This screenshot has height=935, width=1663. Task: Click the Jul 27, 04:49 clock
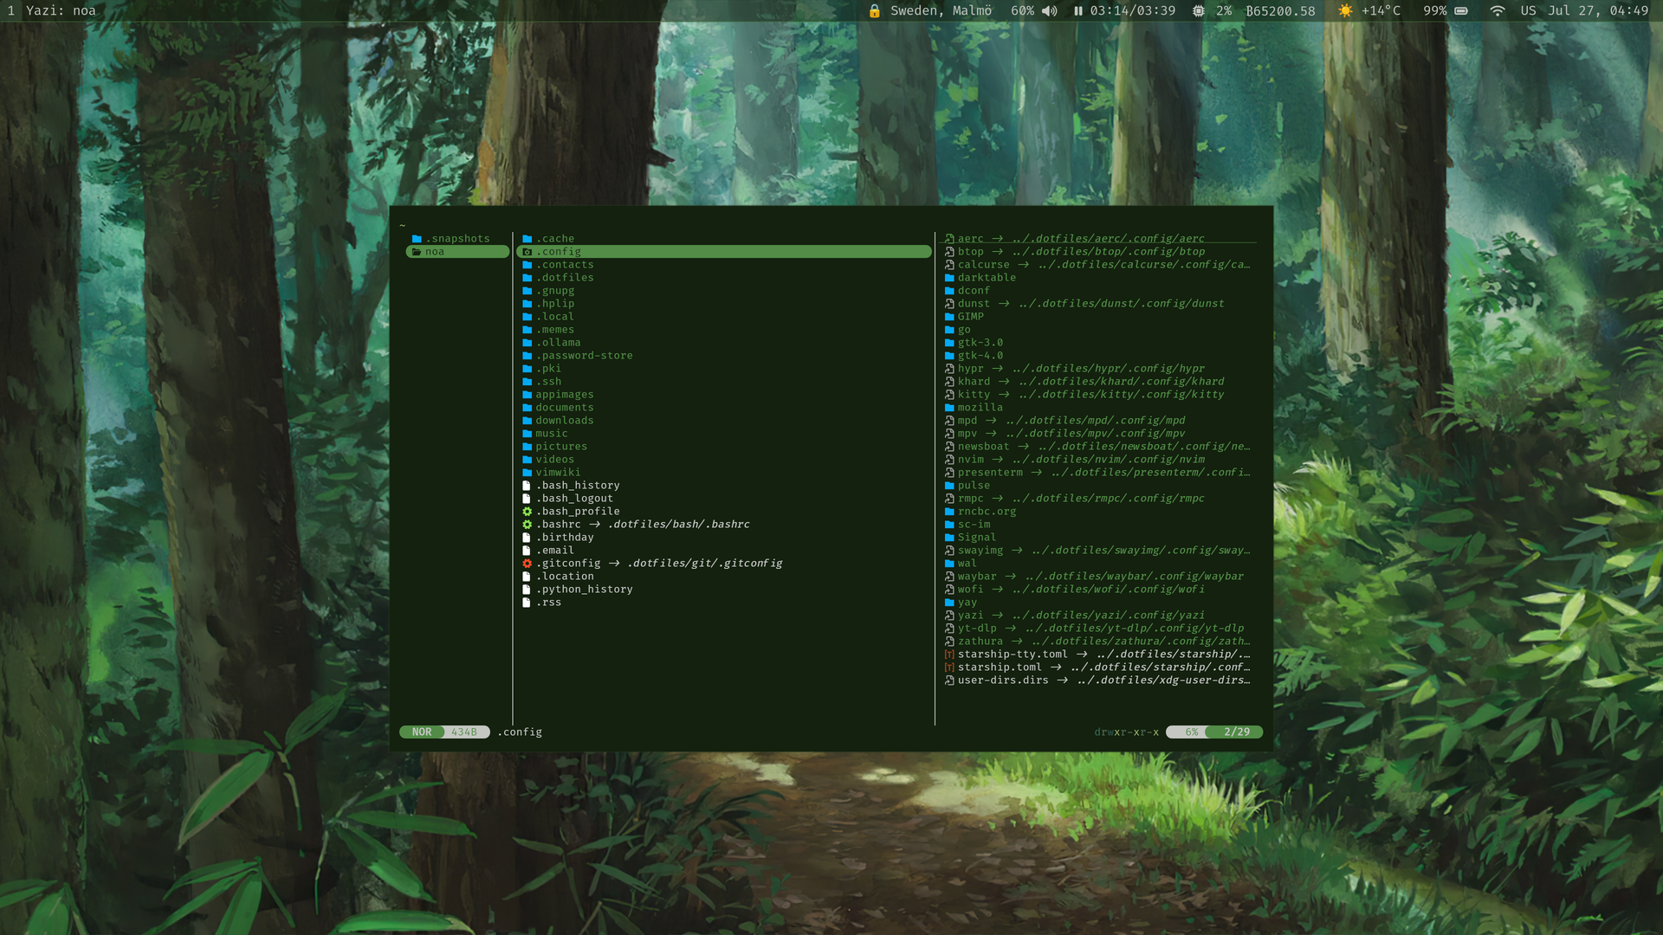1598,10
